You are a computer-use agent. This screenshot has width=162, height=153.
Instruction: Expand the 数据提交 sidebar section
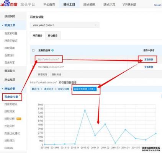(10, 71)
